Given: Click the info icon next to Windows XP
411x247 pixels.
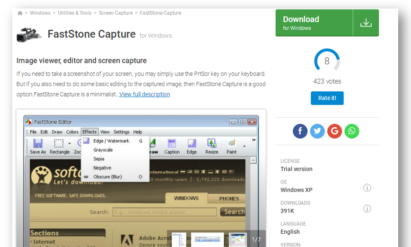Looking at the screenshot, I should (367, 188).
